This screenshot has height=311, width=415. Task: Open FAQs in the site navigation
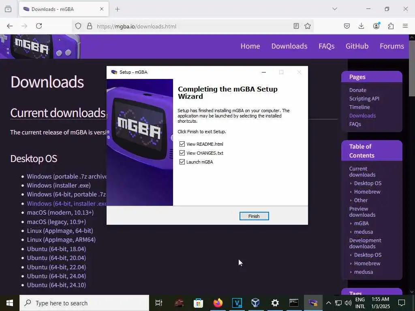[326, 46]
